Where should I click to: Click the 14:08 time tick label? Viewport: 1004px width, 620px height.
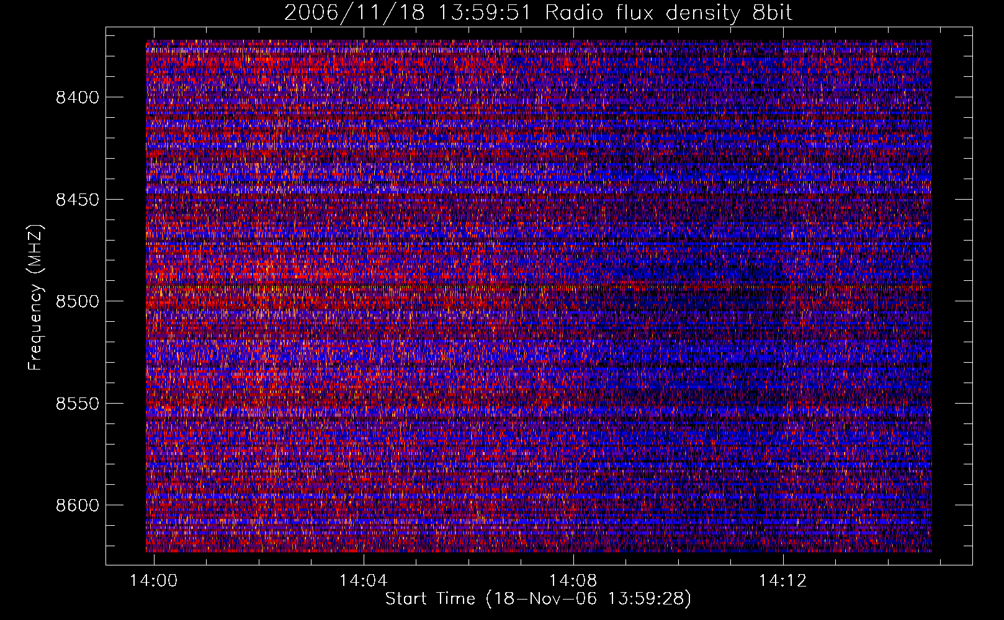573,580
